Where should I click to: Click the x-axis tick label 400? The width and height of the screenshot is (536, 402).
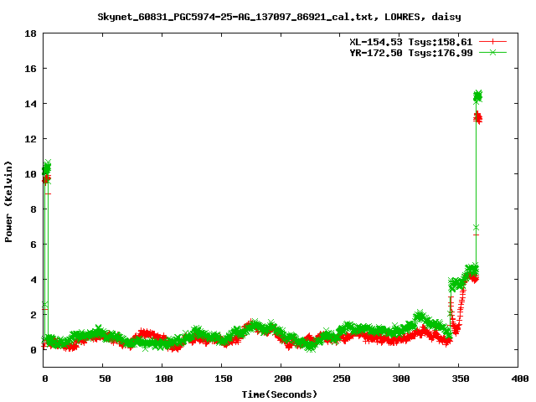[x=519, y=379]
